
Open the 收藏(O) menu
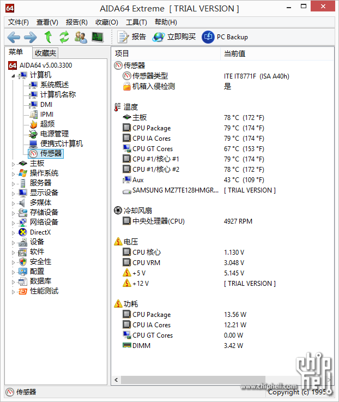(107, 22)
